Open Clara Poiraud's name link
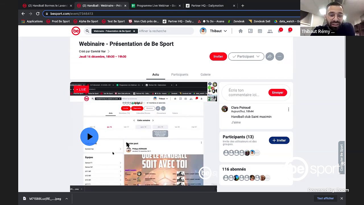This screenshot has width=364, height=205. [241, 108]
